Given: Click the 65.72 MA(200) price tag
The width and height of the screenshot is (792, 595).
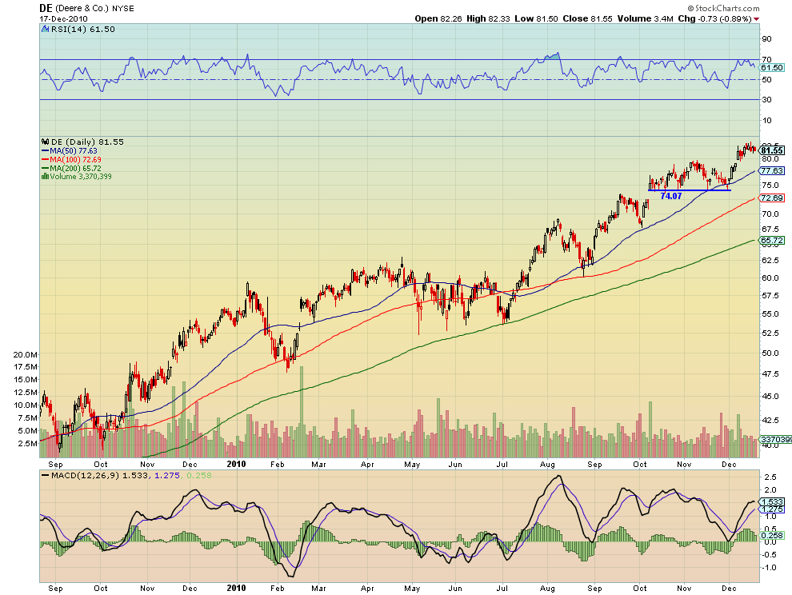Looking at the screenshot, I should point(772,241).
